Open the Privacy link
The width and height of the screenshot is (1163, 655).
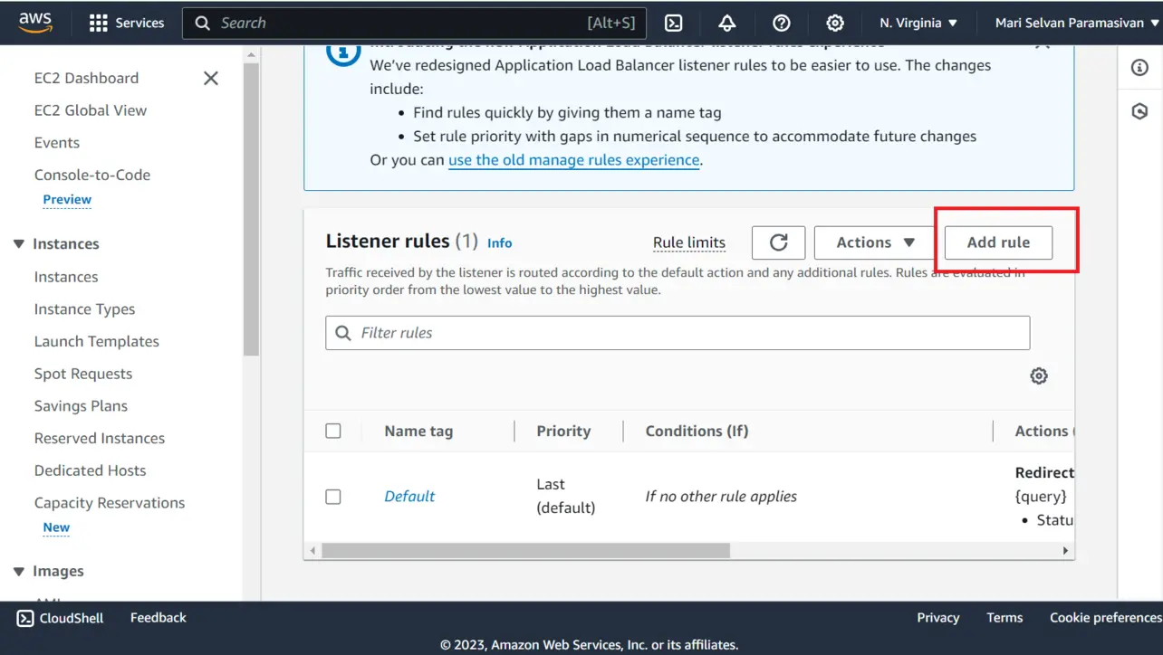(937, 618)
